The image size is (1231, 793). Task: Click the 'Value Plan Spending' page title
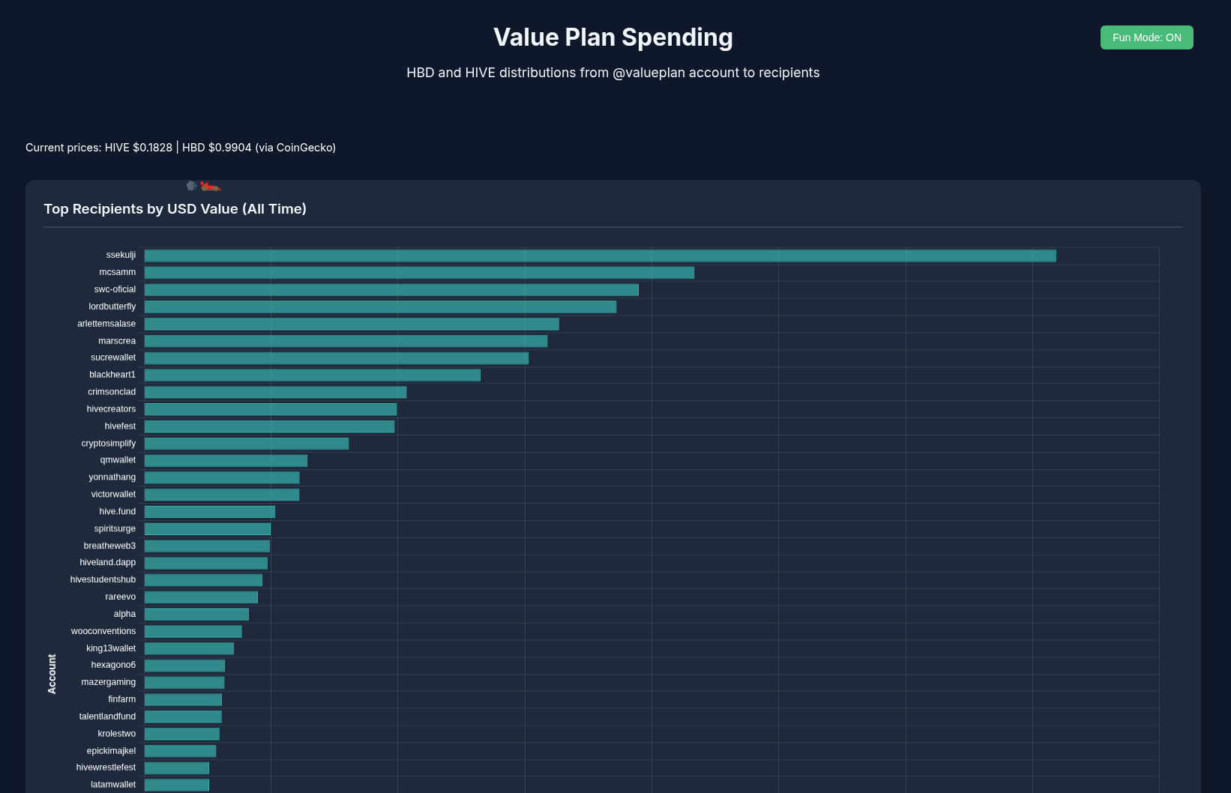[x=613, y=37]
